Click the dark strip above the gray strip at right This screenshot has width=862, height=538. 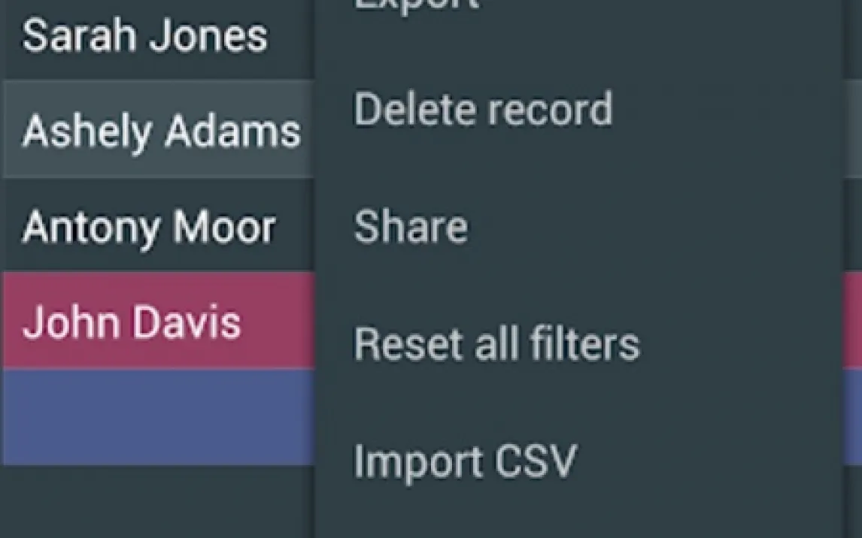852,38
